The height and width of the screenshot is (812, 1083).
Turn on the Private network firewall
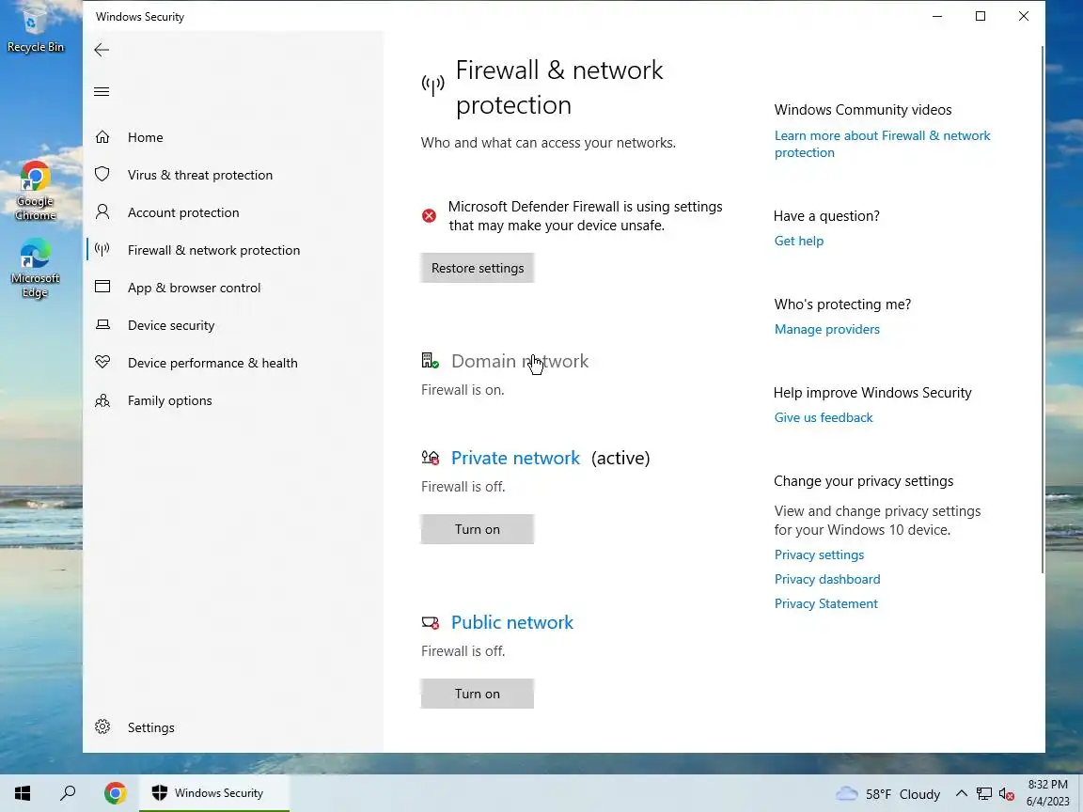click(x=478, y=529)
